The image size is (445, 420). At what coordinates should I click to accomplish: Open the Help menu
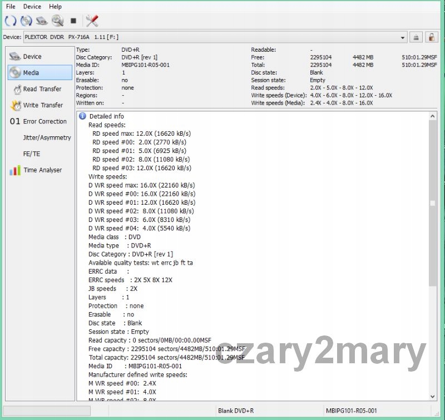[x=55, y=7]
